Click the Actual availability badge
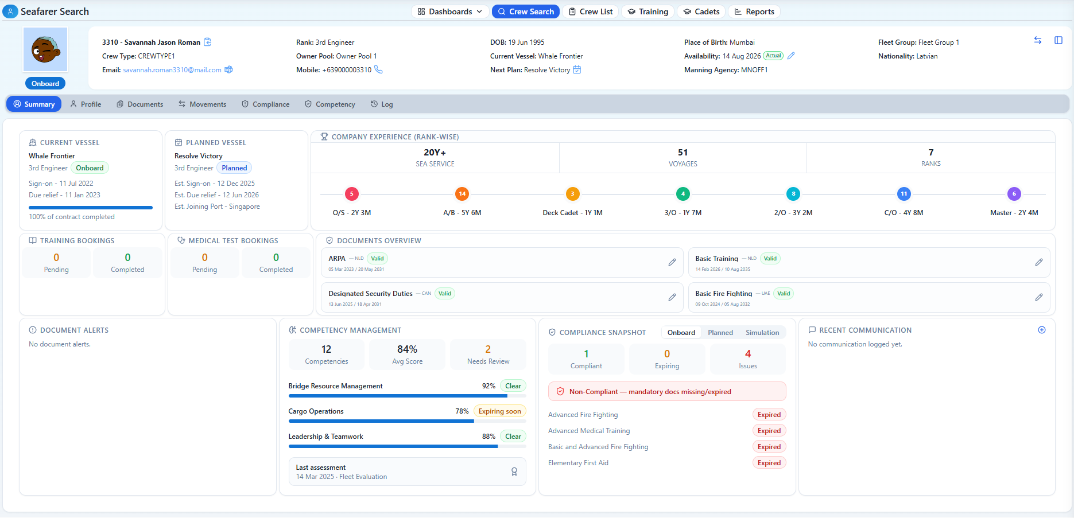1074x518 pixels. tap(773, 56)
